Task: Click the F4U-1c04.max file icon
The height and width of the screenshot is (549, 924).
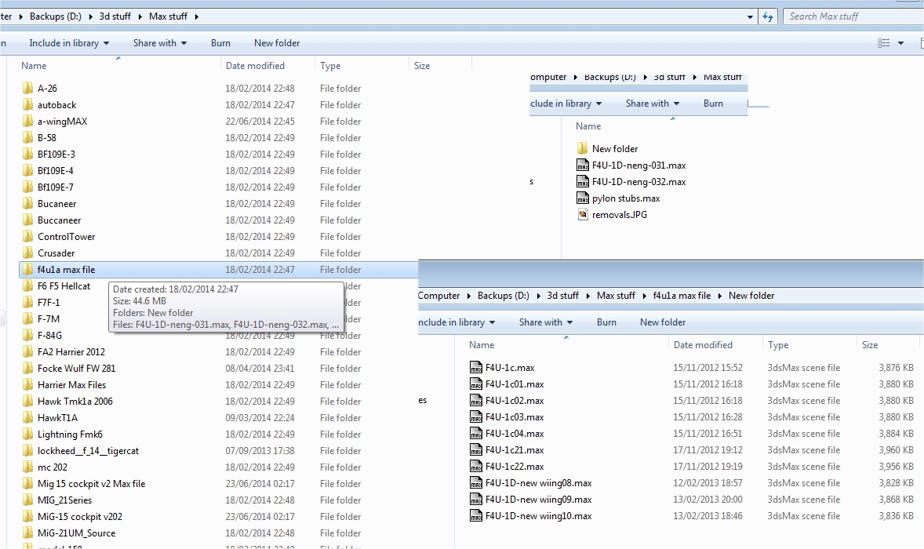Action: (475, 434)
